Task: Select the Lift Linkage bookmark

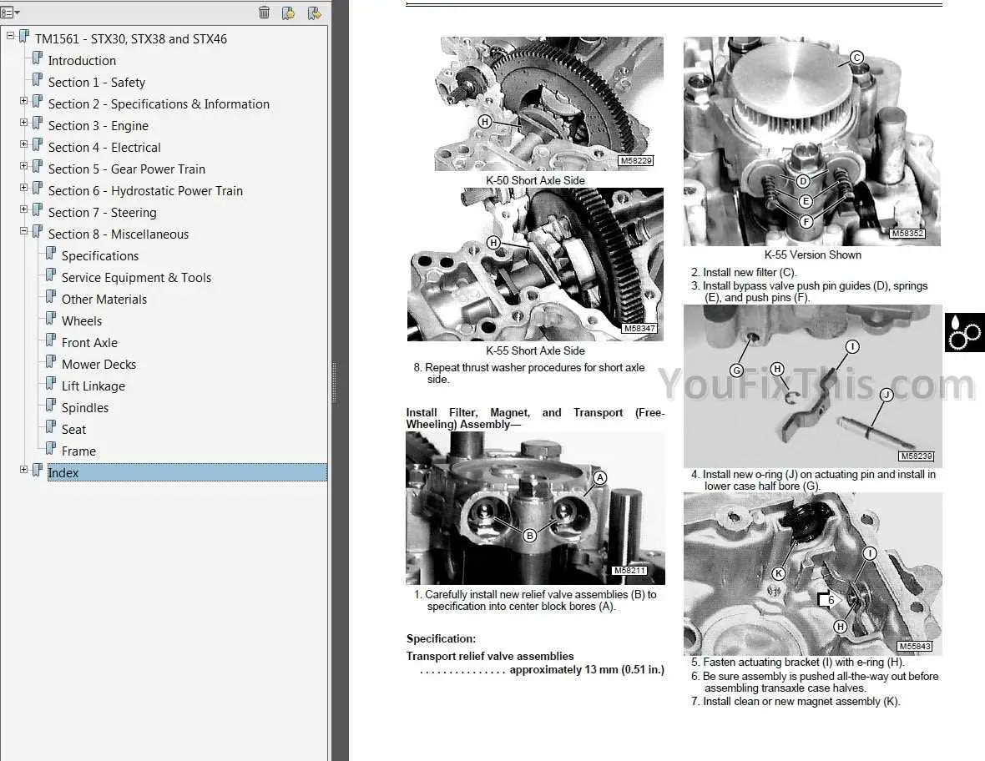Action: [93, 386]
